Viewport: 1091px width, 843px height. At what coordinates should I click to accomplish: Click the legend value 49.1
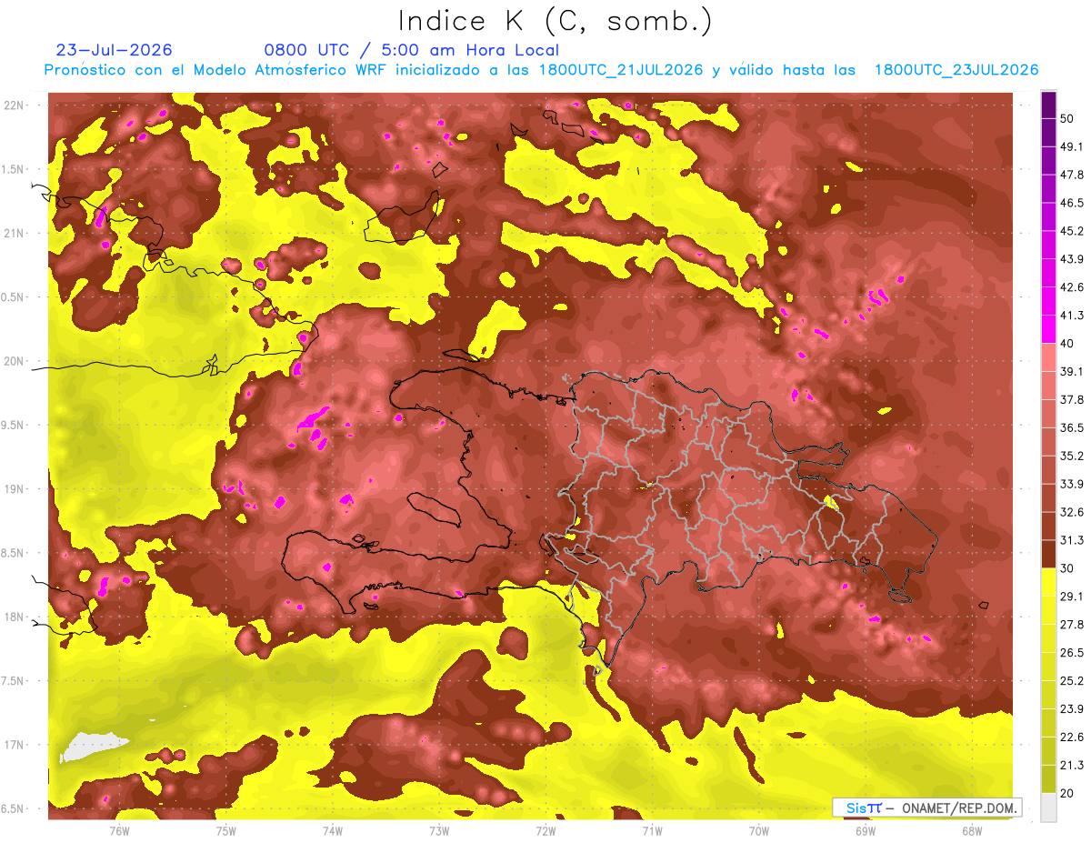(x=1071, y=146)
